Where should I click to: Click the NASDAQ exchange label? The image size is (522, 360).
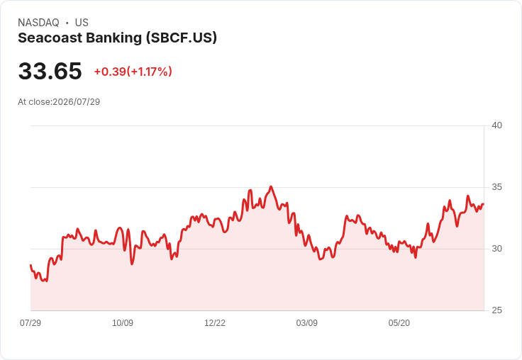point(38,23)
